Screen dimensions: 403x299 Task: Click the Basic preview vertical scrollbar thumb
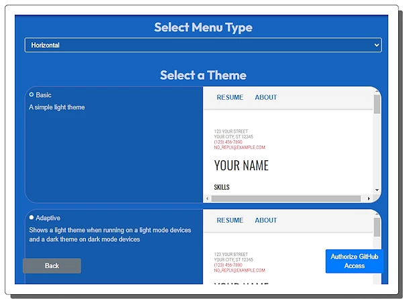coord(377,105)
